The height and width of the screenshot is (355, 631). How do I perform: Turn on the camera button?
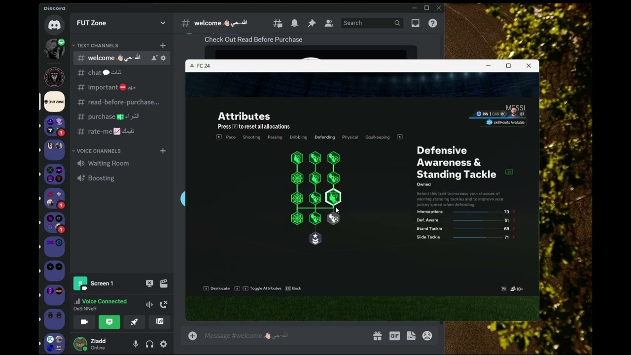coord(84,322)
